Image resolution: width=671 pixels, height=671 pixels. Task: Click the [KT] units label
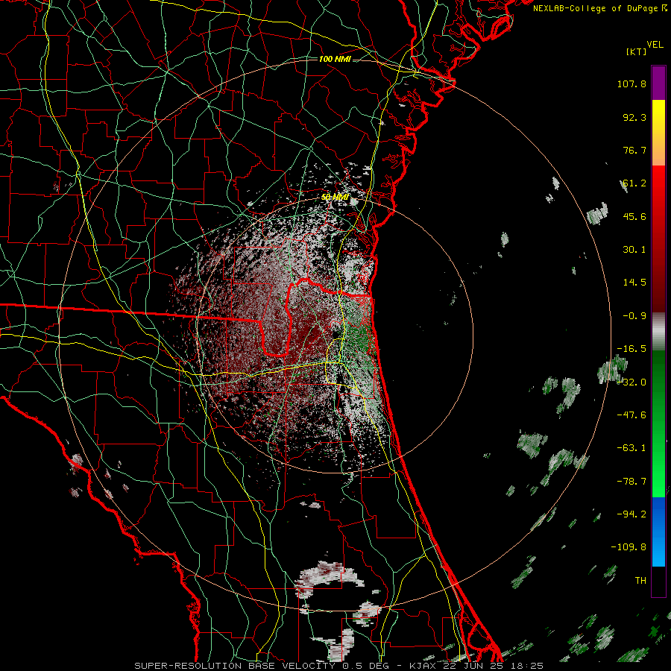pyautogui.click(x=636, y=51)
